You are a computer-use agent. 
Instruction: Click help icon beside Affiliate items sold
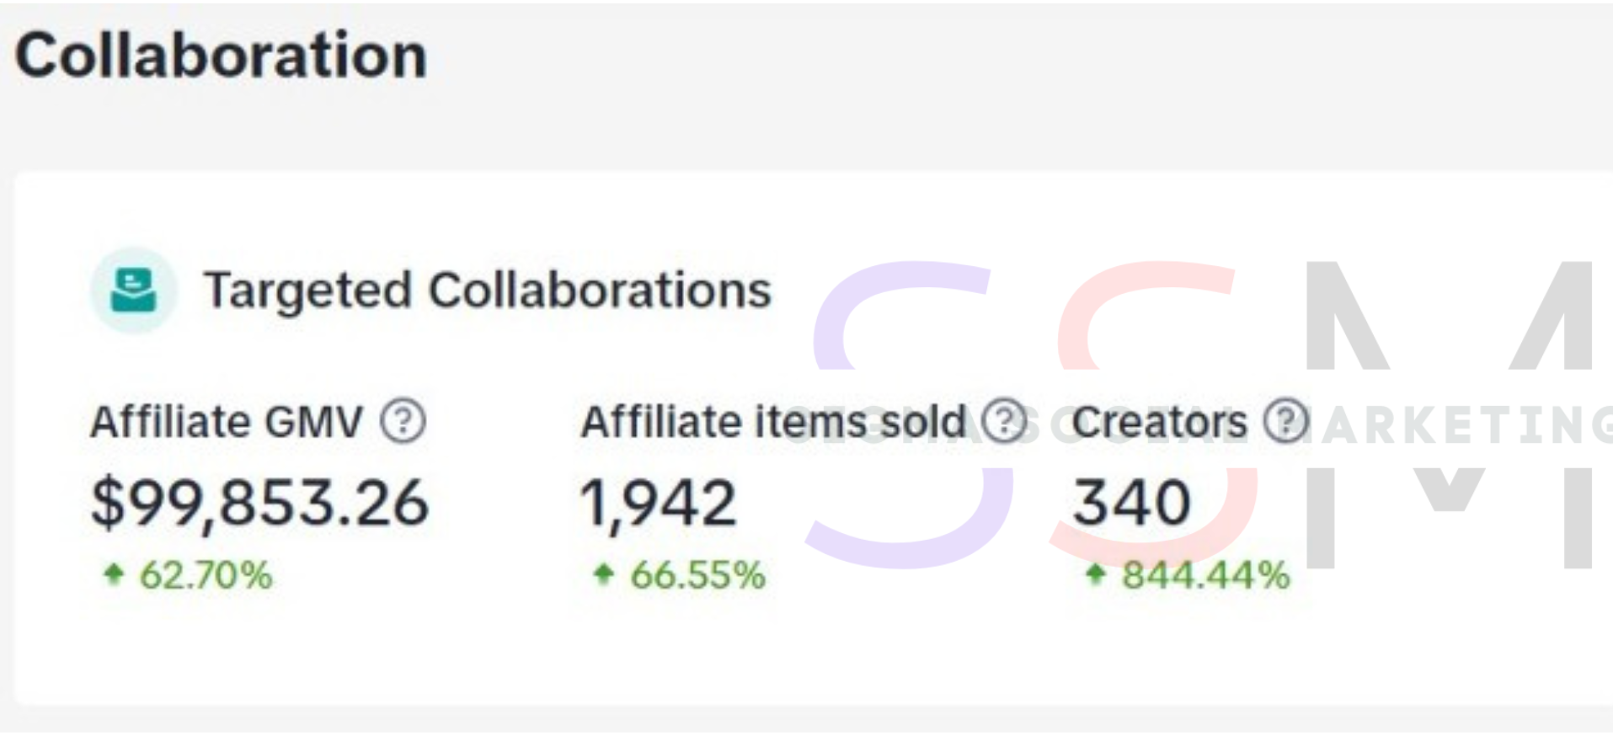point(1004,421)
